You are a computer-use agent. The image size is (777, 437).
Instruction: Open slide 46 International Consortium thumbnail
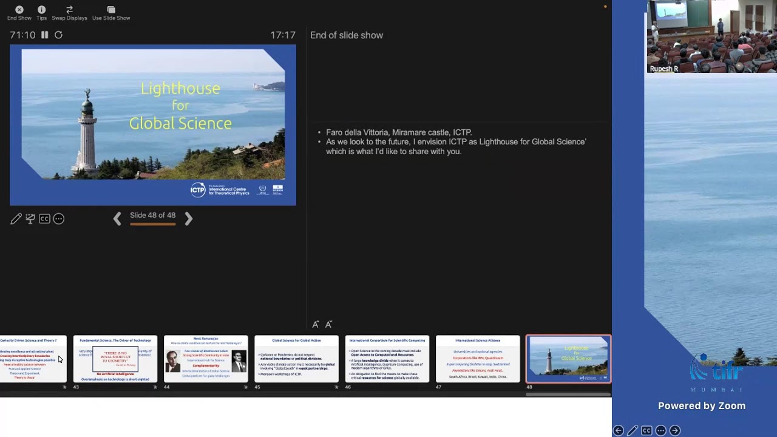(x=387, y=359)
